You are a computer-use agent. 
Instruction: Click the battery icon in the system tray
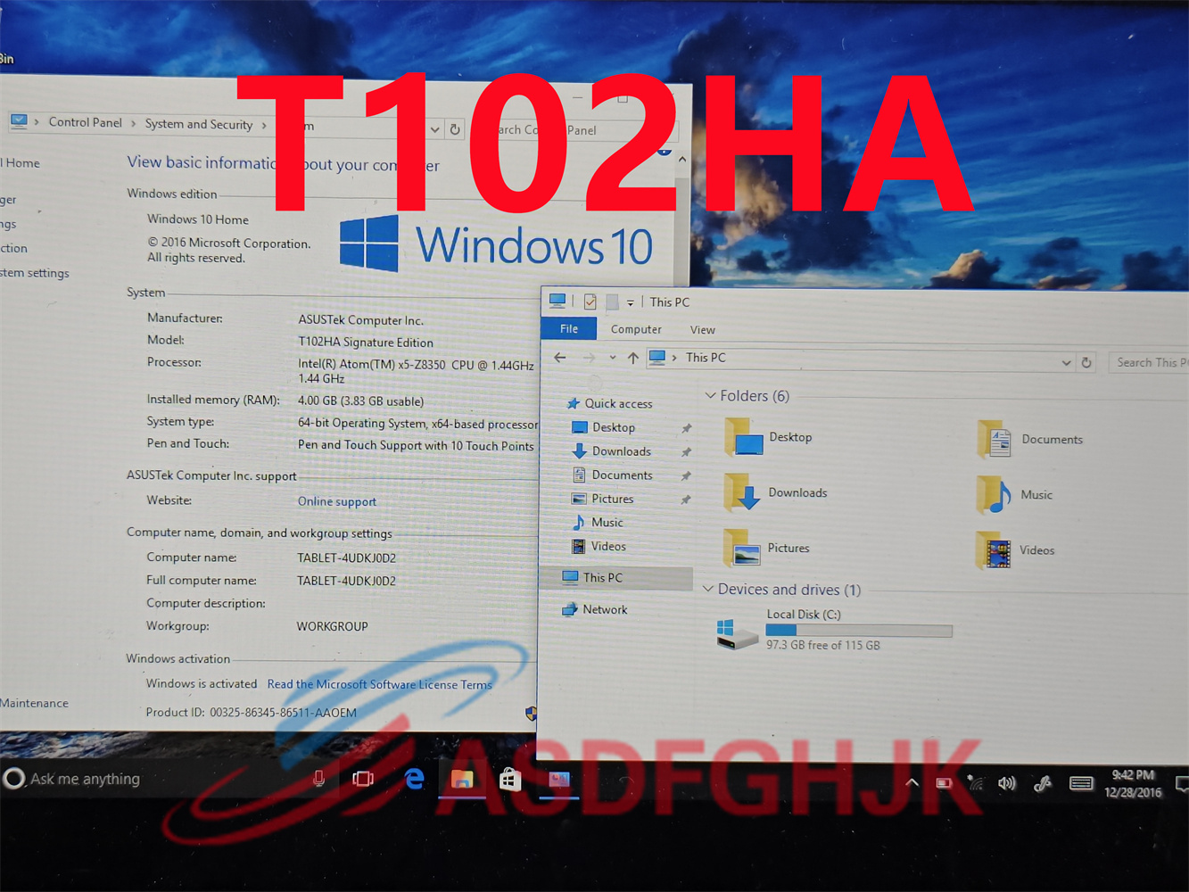(x=944, y=783)
